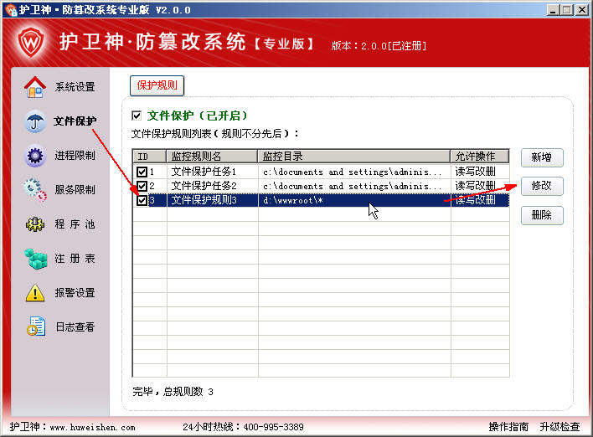Uncheck rule 2 checkbox 文件保护任务2

(142, 186)
